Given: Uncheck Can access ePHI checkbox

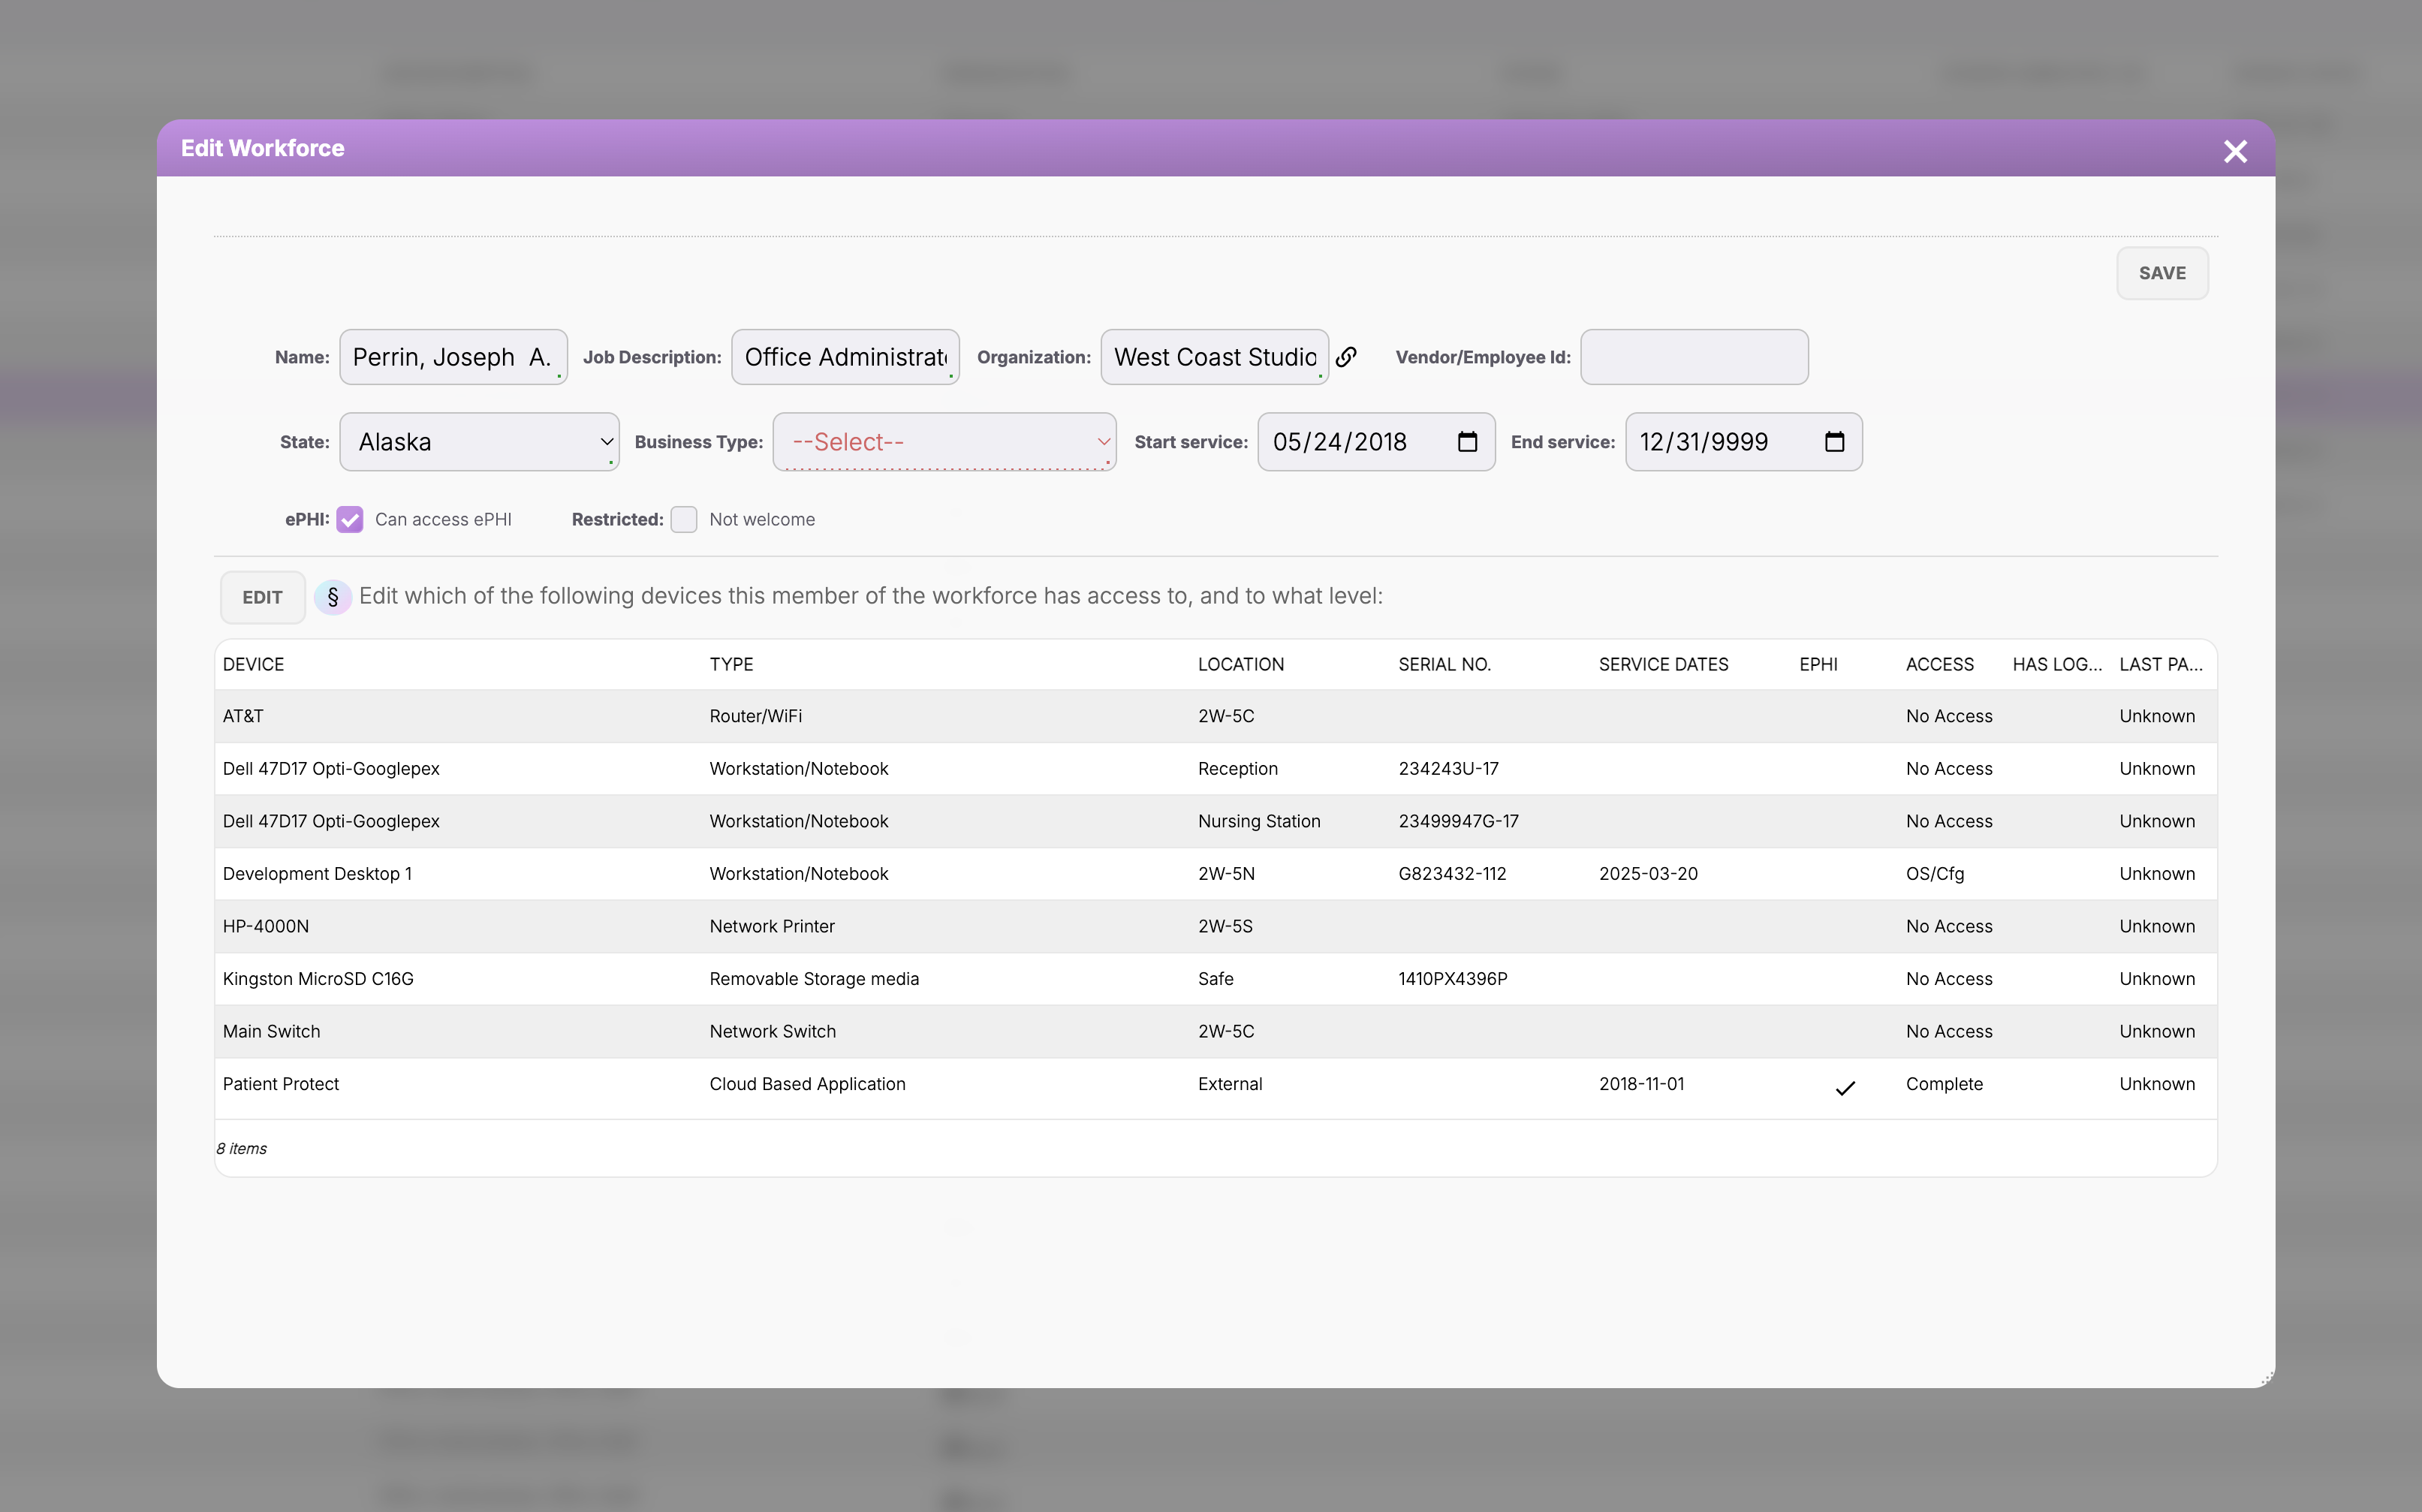Looking at the screenshot, I should 350,519.
